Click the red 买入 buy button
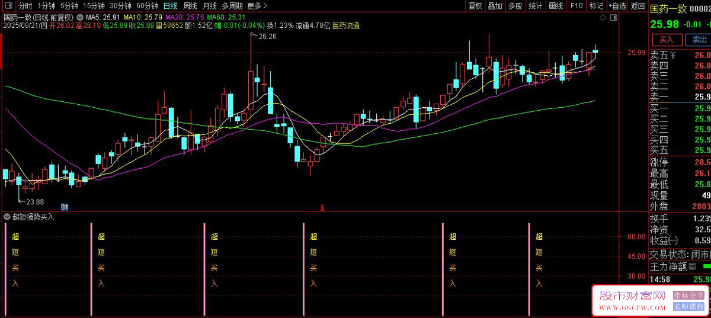Image resolution: width=711 pixels, height=318 pixels. click(667, 40)
